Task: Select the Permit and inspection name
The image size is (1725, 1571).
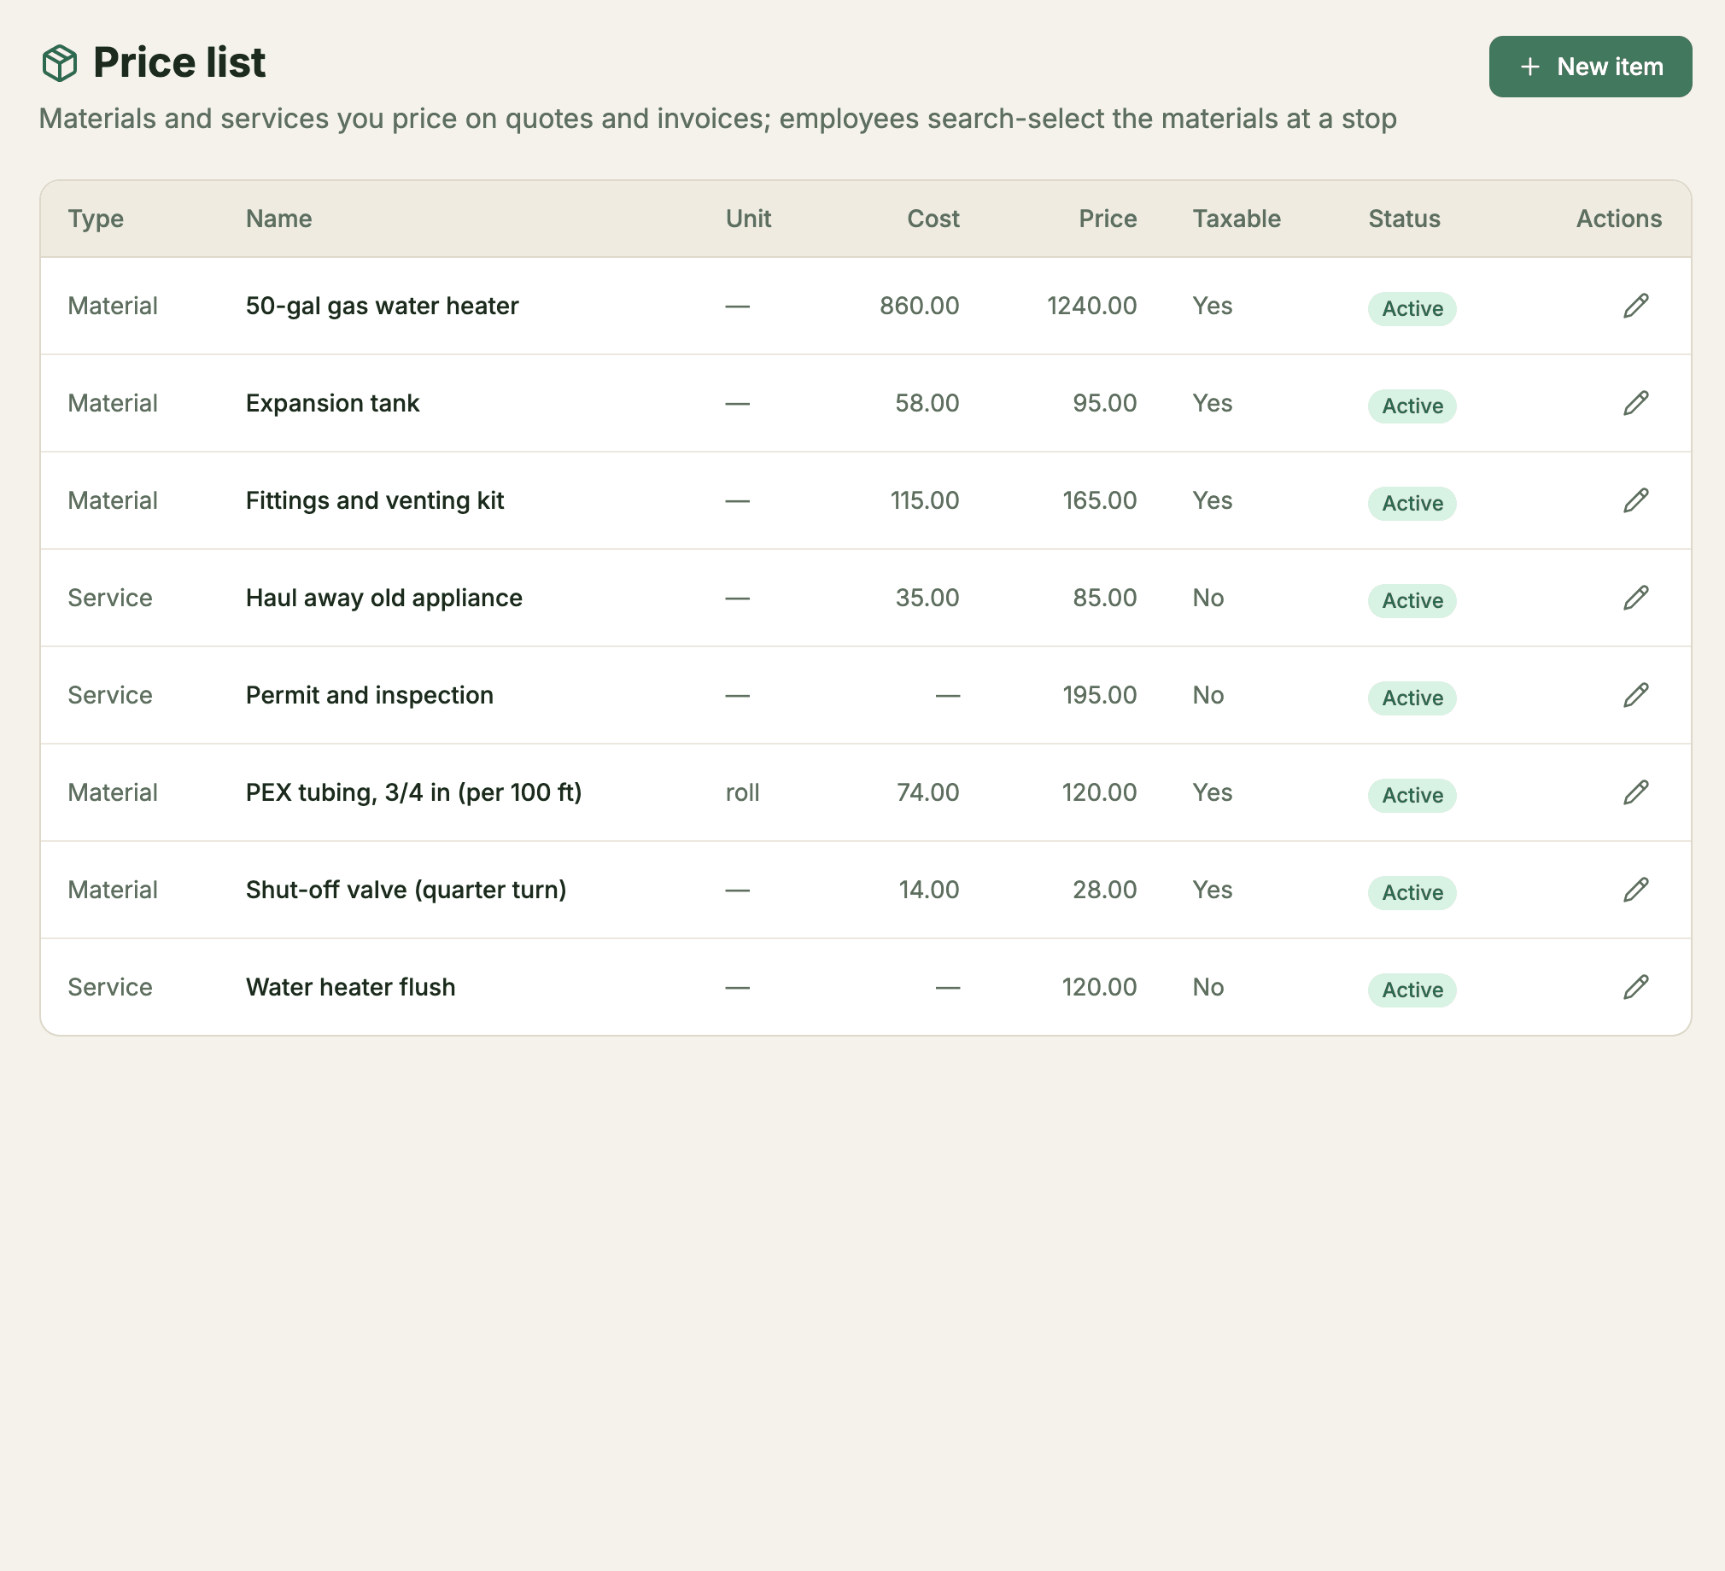Action: pos(370,696)
